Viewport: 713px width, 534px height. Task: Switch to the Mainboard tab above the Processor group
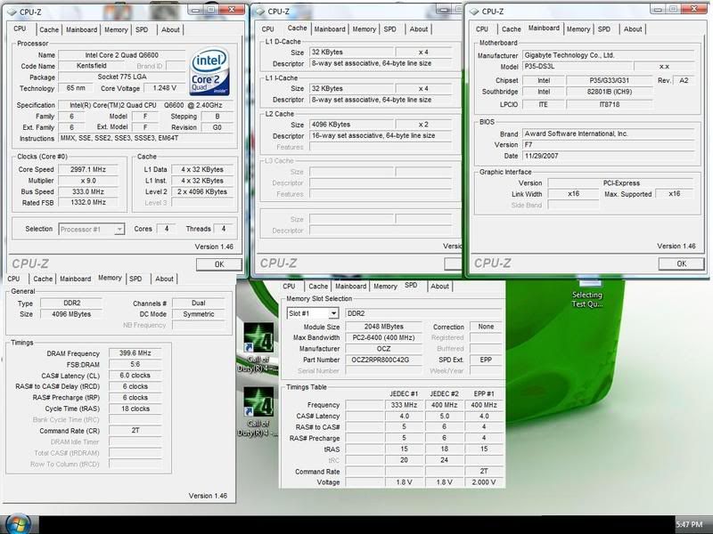(81, 30)
